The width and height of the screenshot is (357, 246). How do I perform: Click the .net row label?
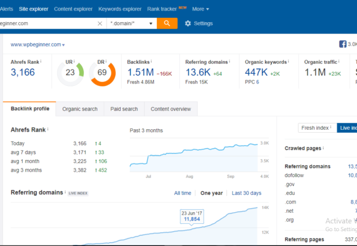289,211
